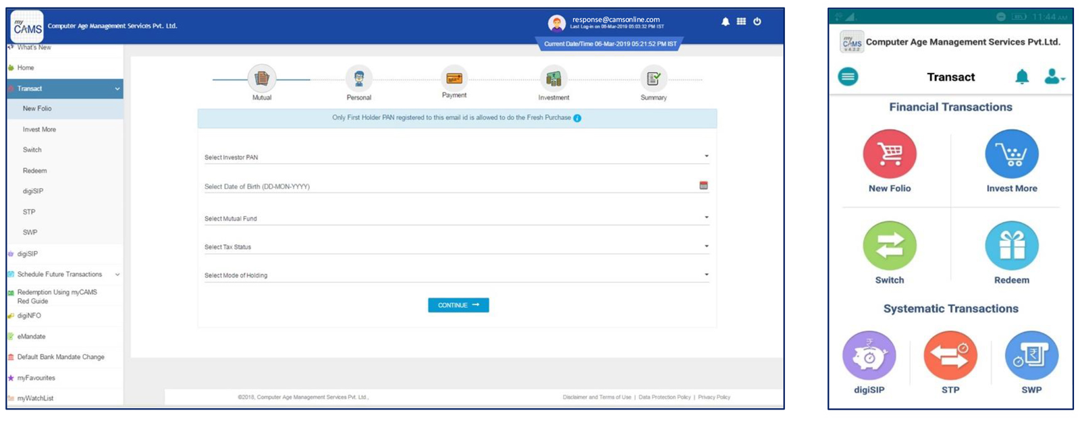This screenshot has height=421, width=1080.
Task: Click the power logout icon in header
Action: click(x=757, y=22)
